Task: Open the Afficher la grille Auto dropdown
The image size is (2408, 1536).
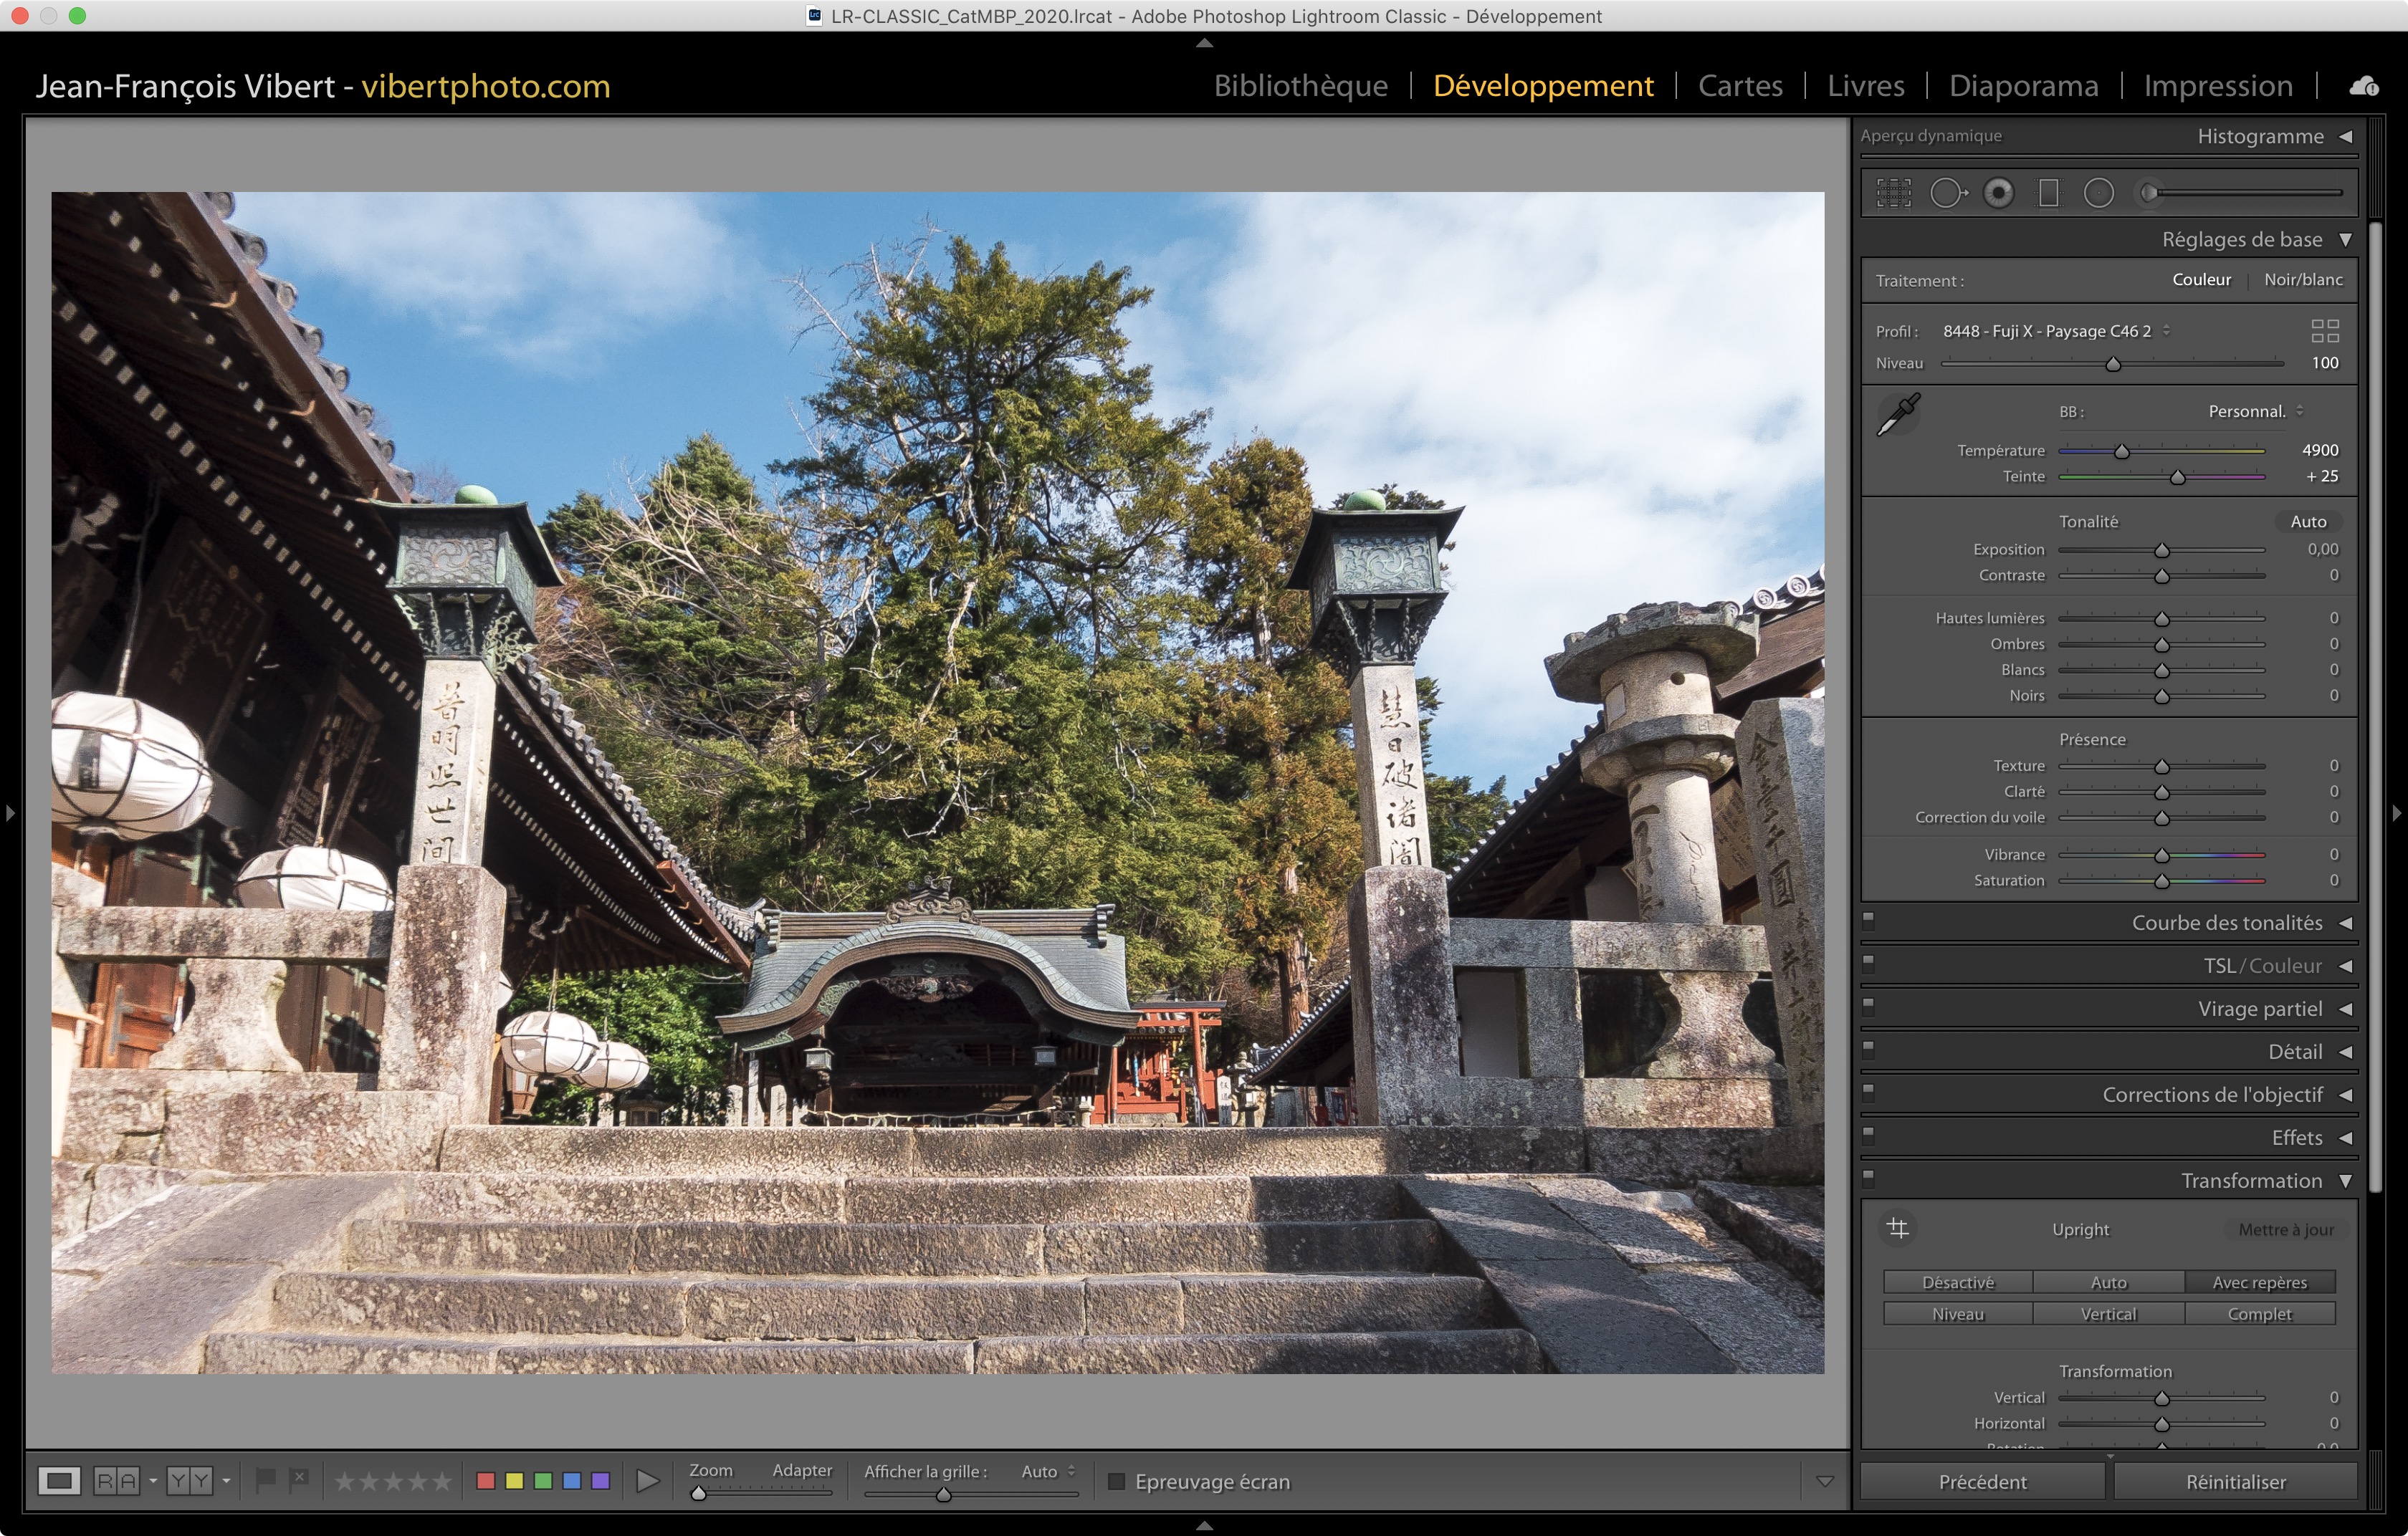Action: click(x=1047, y=1471)
